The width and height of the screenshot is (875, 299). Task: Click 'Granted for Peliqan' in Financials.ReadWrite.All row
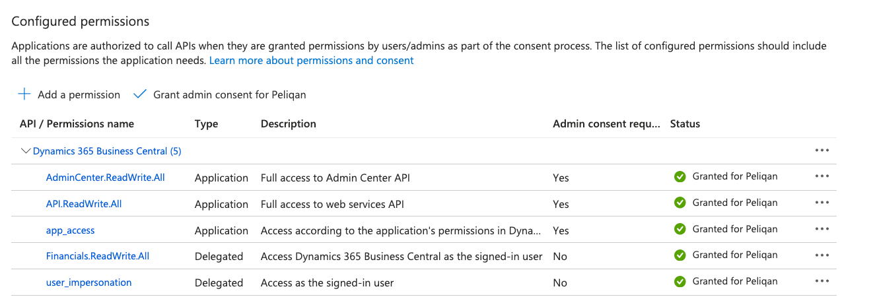click(735, 255)
